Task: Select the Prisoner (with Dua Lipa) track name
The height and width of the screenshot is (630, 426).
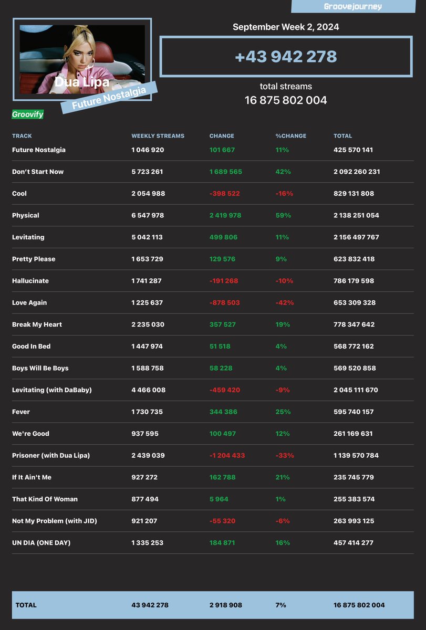Action: click(51, 456)
